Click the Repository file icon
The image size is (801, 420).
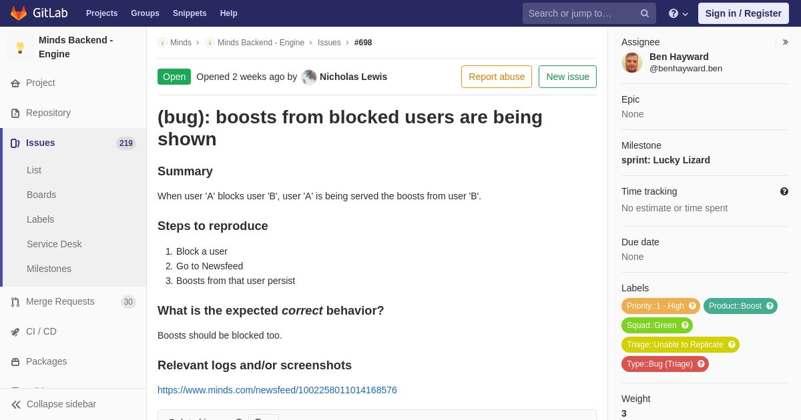coord(15,113)
